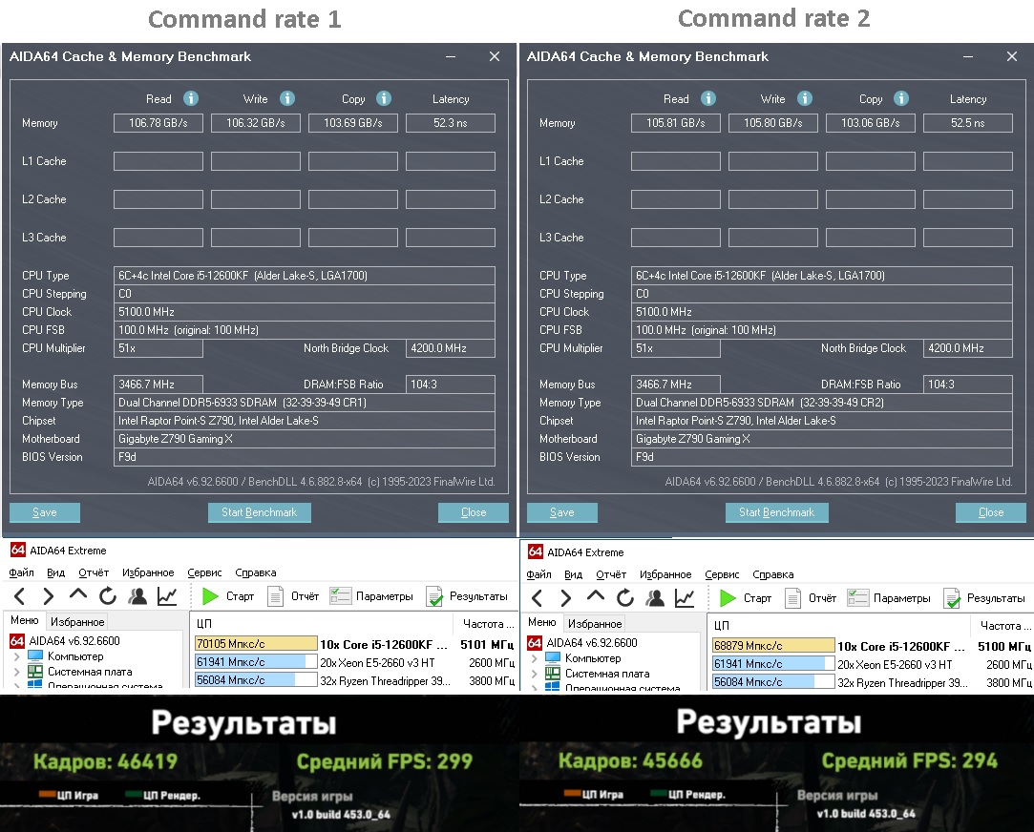
Task: Start test with green Старт in left window
Action: (x=228, y=596)
